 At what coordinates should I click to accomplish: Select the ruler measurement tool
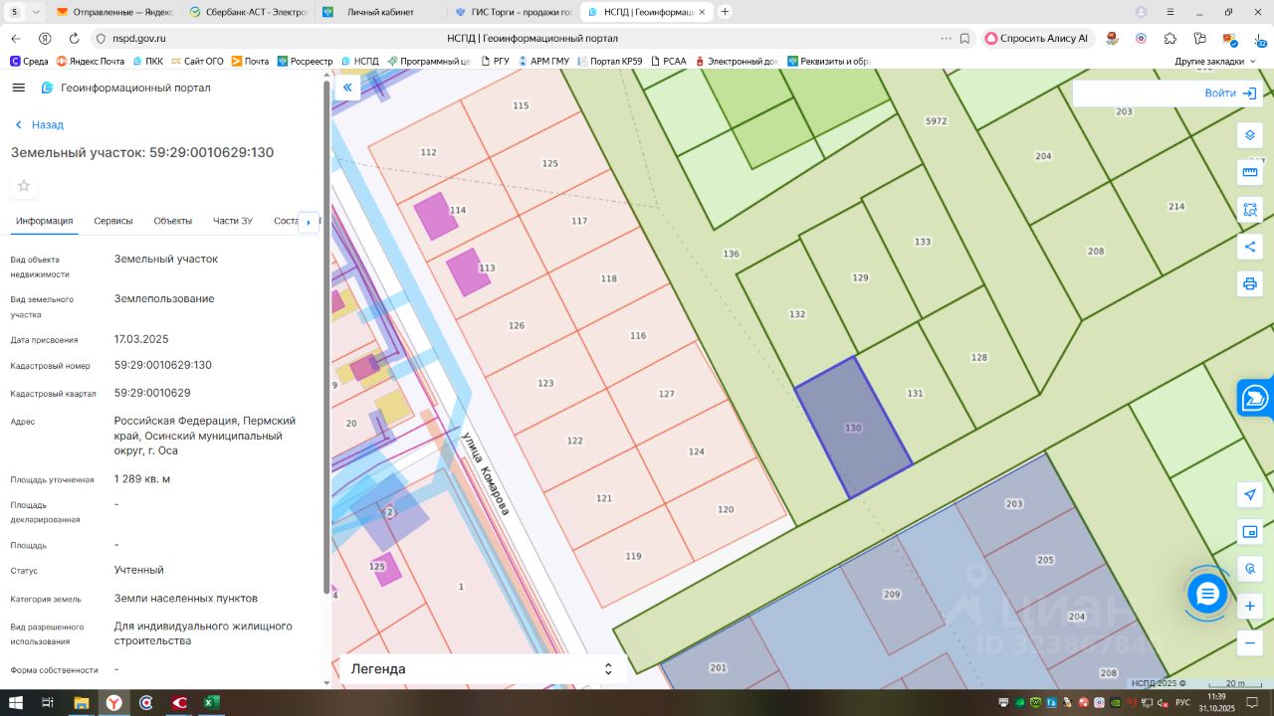tap(1250, 172)
